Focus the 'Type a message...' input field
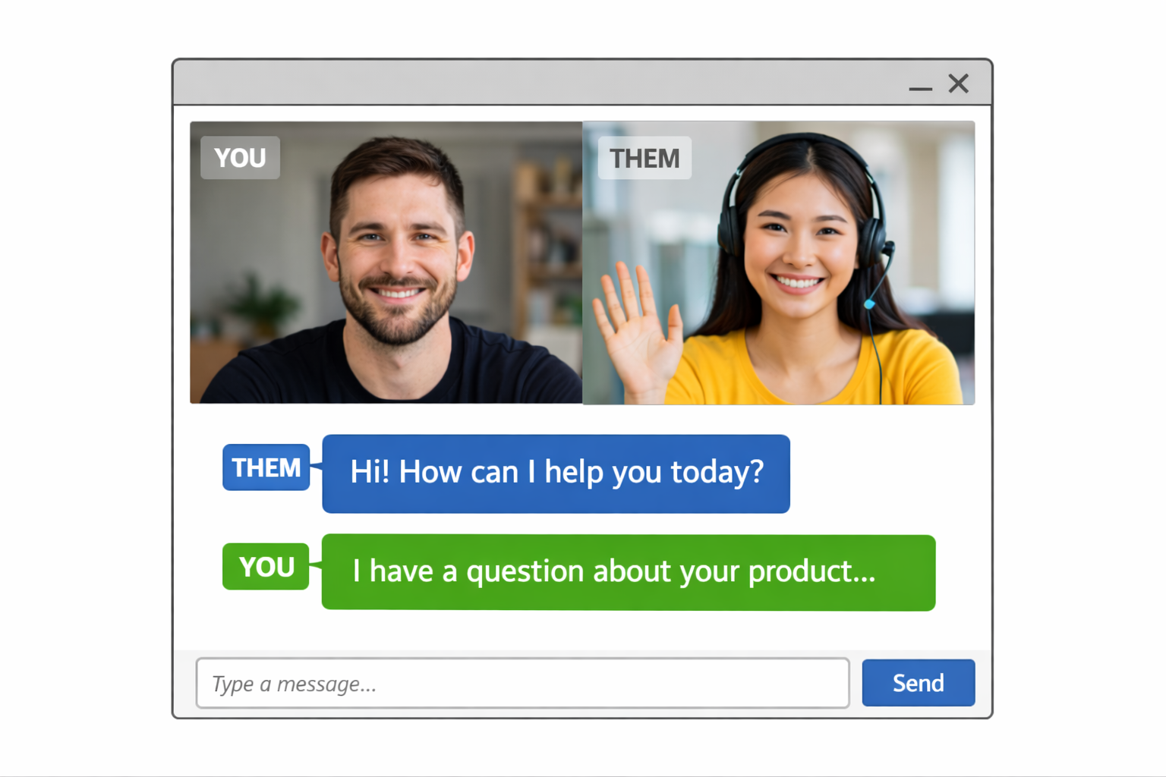Image resolution: width=1166 pixels, height=777 pixels. [522, 683]
